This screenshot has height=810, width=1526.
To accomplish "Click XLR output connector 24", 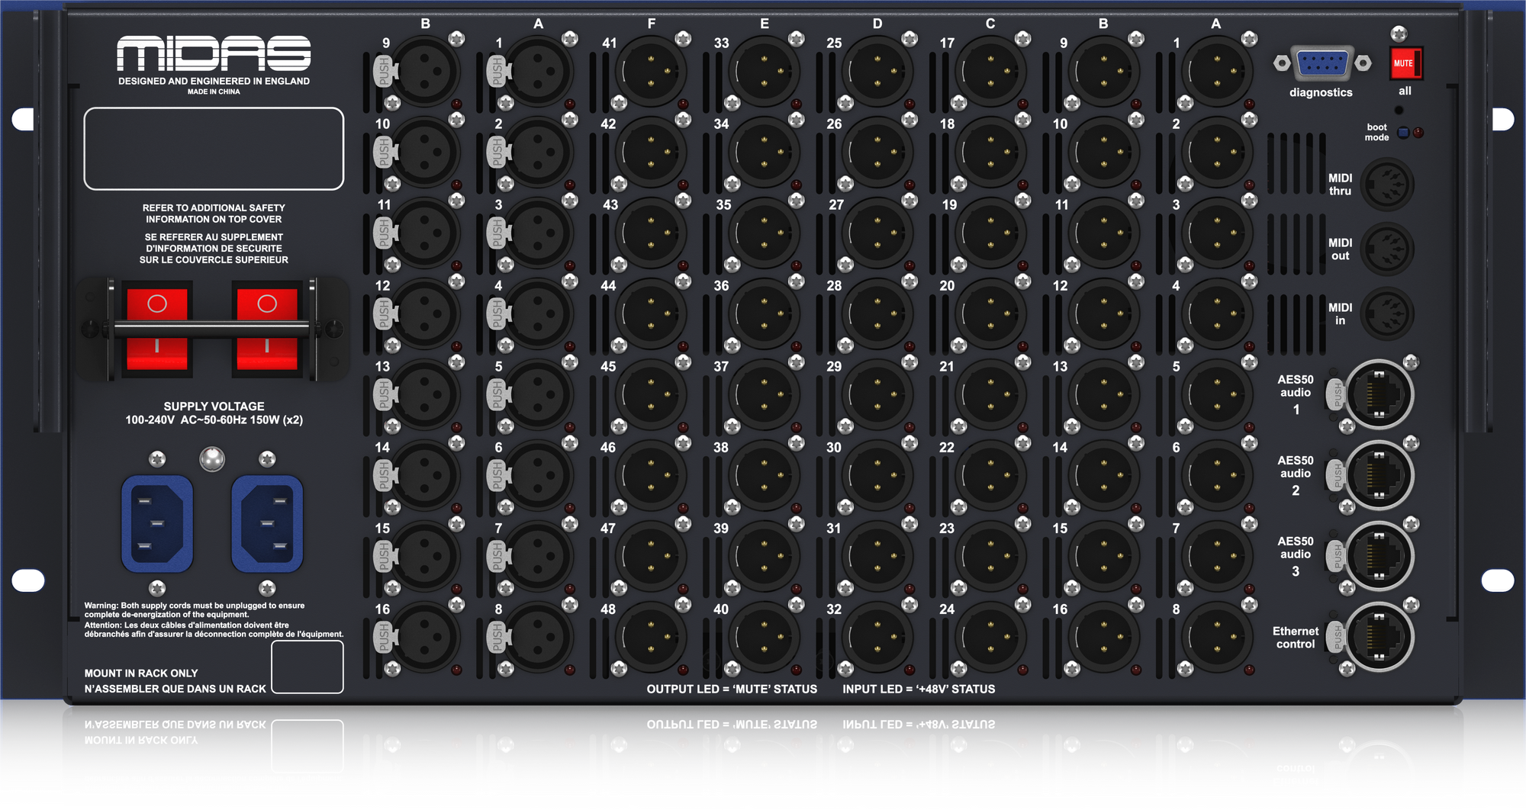I will 990,637.
